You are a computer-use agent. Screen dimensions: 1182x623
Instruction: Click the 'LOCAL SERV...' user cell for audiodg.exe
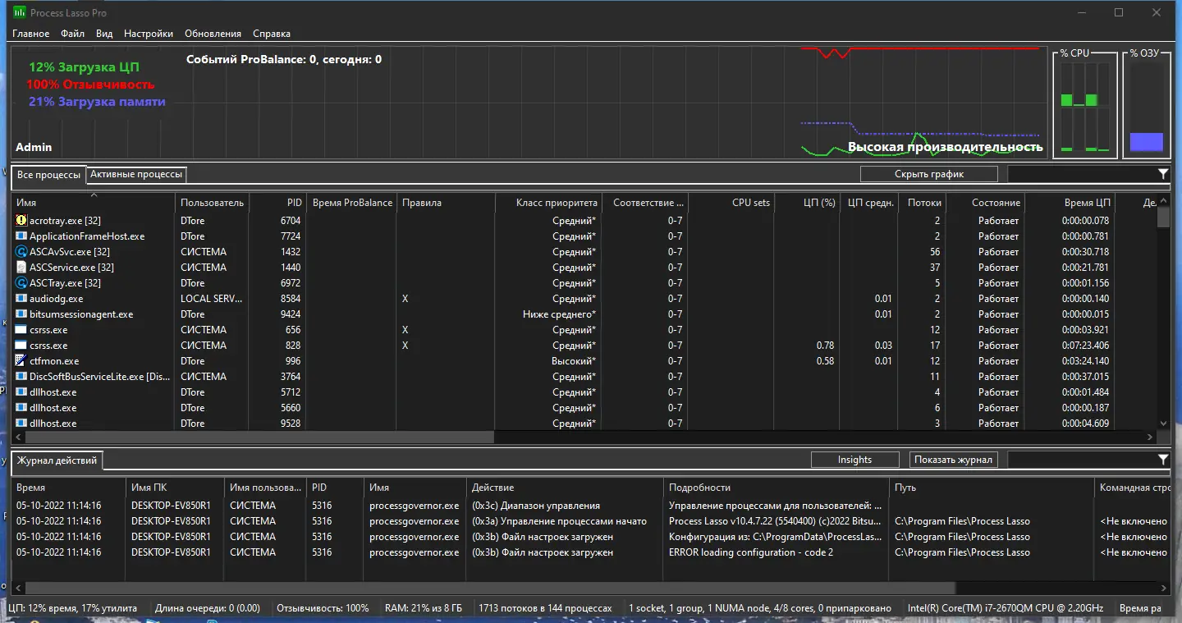point(213,299)
